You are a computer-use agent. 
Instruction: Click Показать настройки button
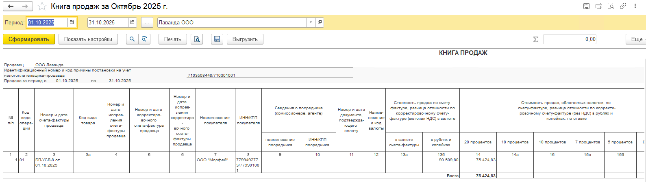pyautogui.click(x=88, y=39)
